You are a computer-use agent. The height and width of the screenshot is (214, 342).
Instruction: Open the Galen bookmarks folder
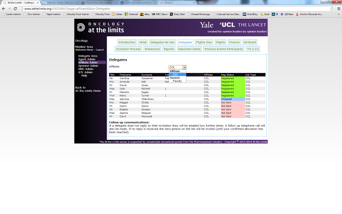click(117, 14)
